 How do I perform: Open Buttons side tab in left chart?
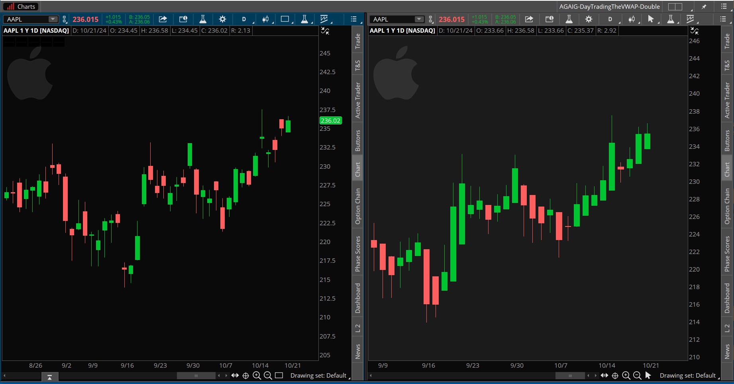tap(357, 140)
